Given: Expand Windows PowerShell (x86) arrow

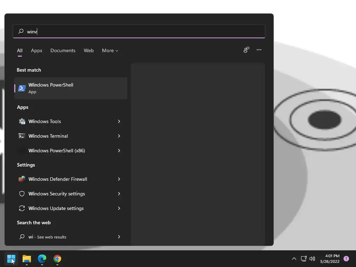Looking at the screenshot, I should tap(119, 151).
